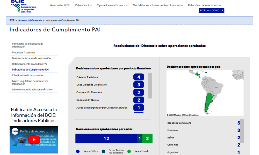Click the Préstamo Tradicional count badge 4
This screenshot has width=259, height=155.
pos(139,77)
